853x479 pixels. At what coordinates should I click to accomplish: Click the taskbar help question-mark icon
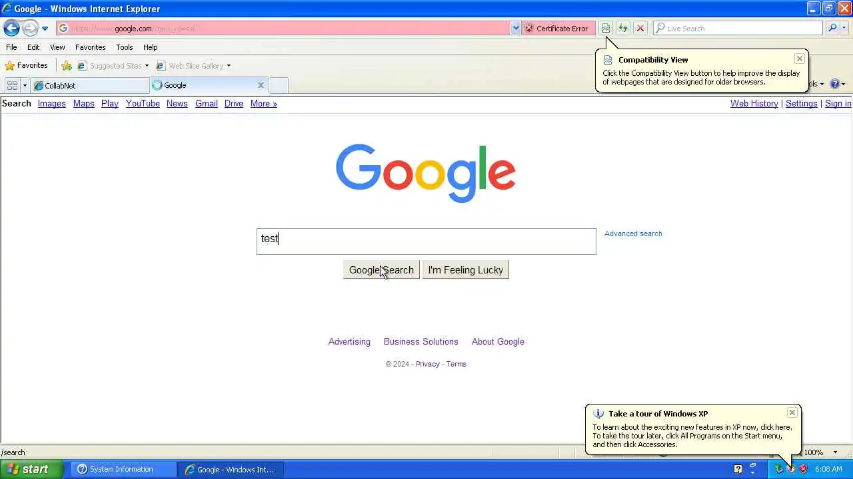click(738, 469)
